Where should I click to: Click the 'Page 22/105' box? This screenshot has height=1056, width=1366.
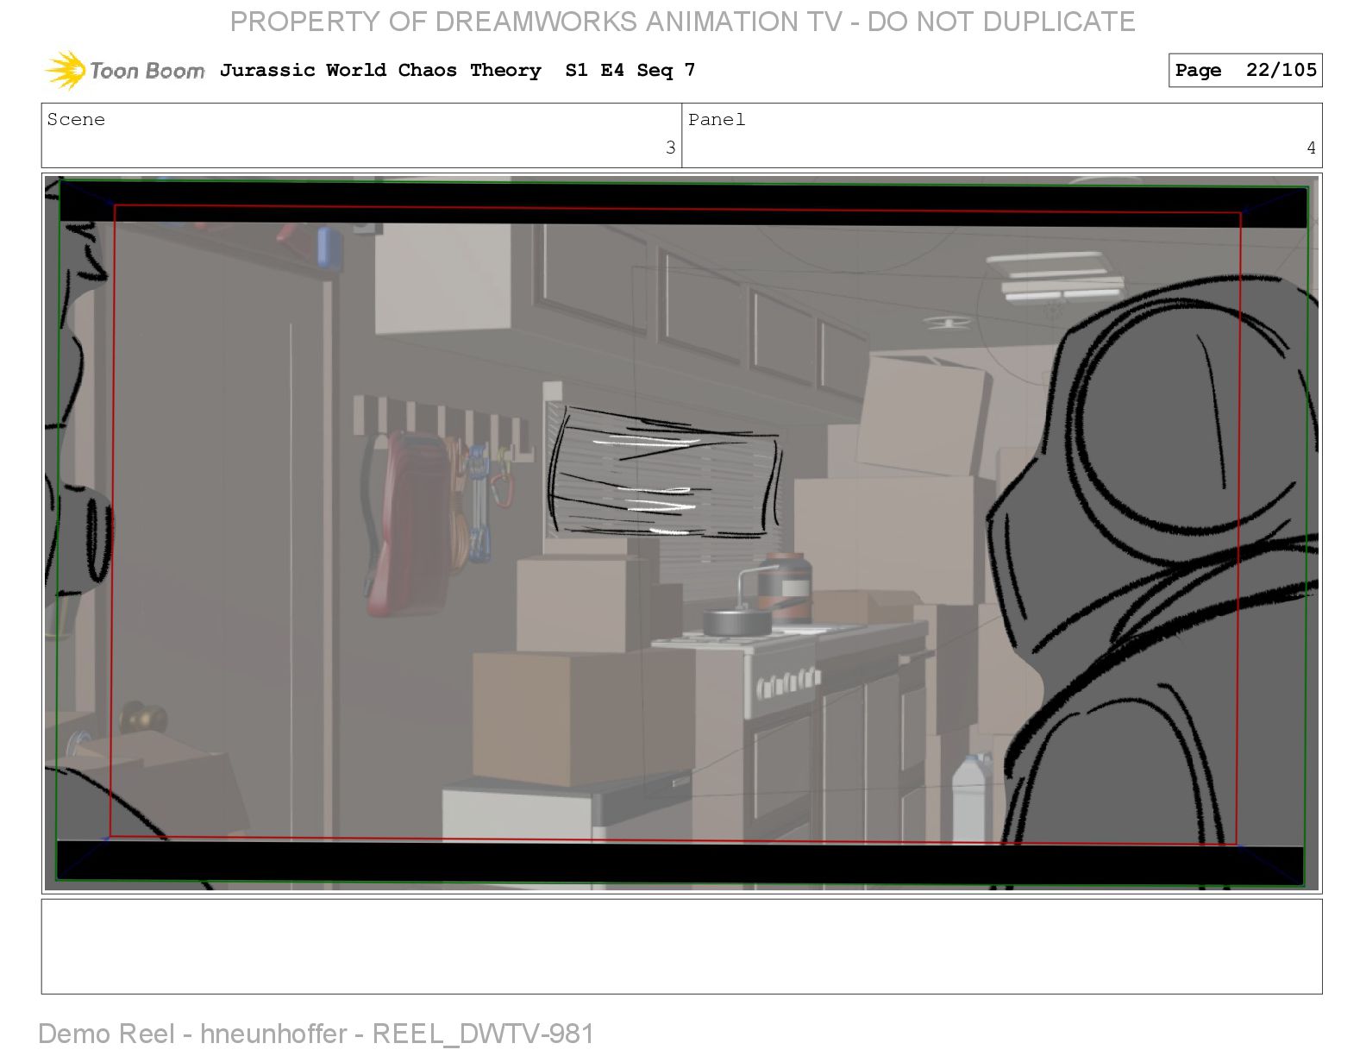(1245, 70)
